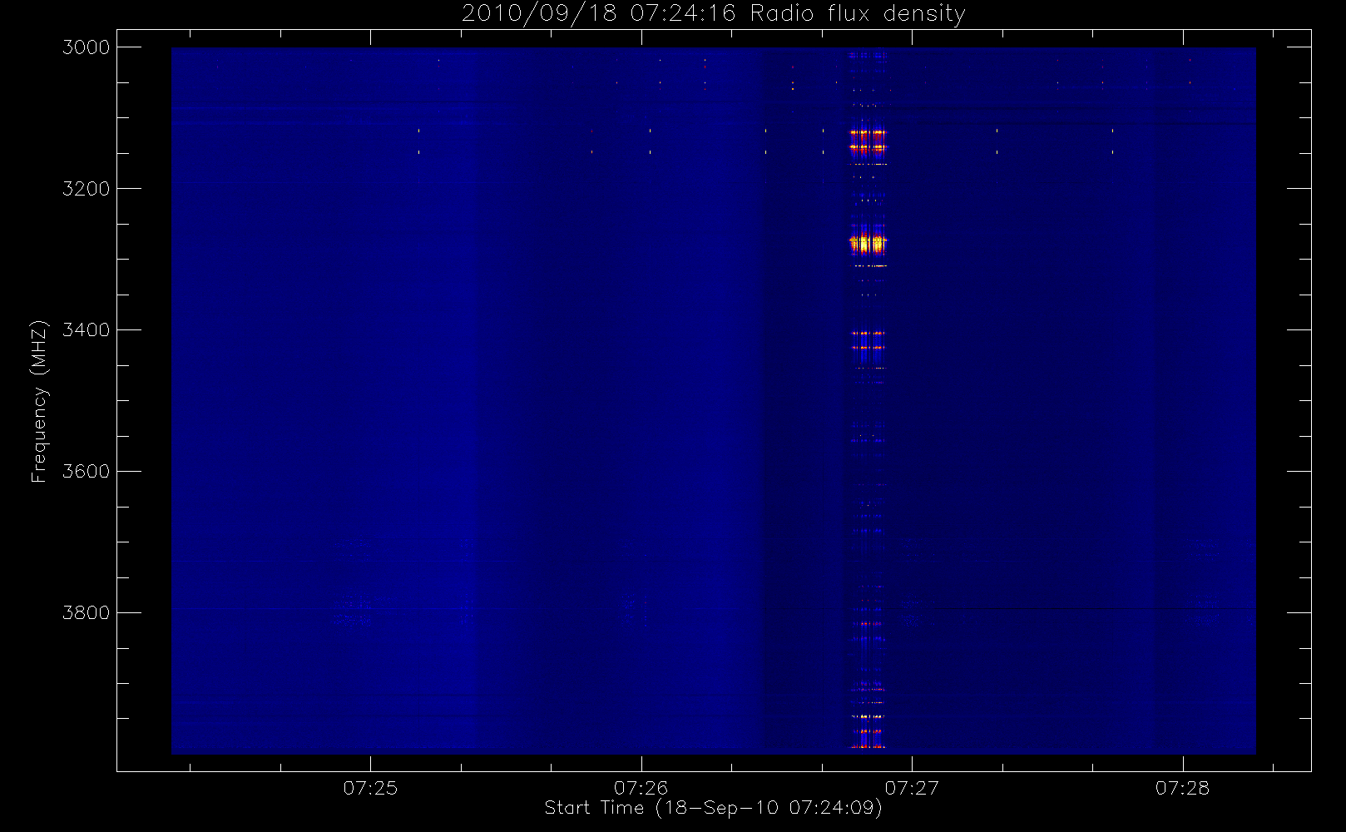
Task: Click the plot title "2010/09/18 07:24:16 Radio flux density"
Action: tap(713, 14)
